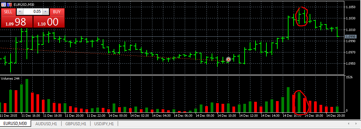Screen dimensions: 361x129
Task: Click the chart window table icon
Action: (x=3, y=4)
